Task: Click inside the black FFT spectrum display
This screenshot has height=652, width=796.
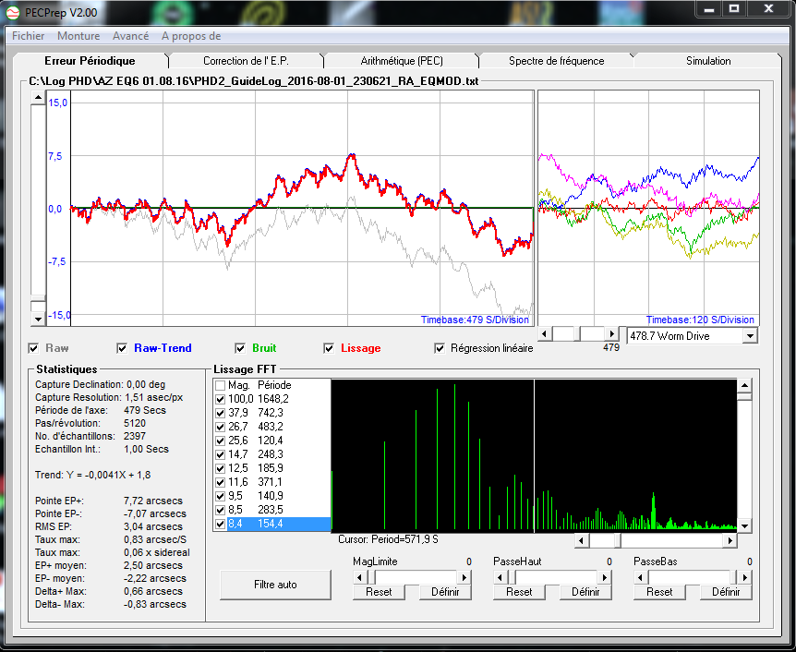Action: click(x=534, y=455)
